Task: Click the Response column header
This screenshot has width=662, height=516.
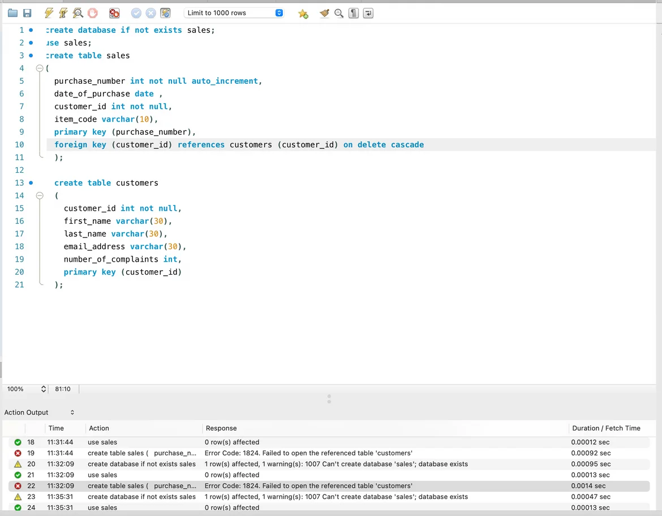Action: [221, 428]
